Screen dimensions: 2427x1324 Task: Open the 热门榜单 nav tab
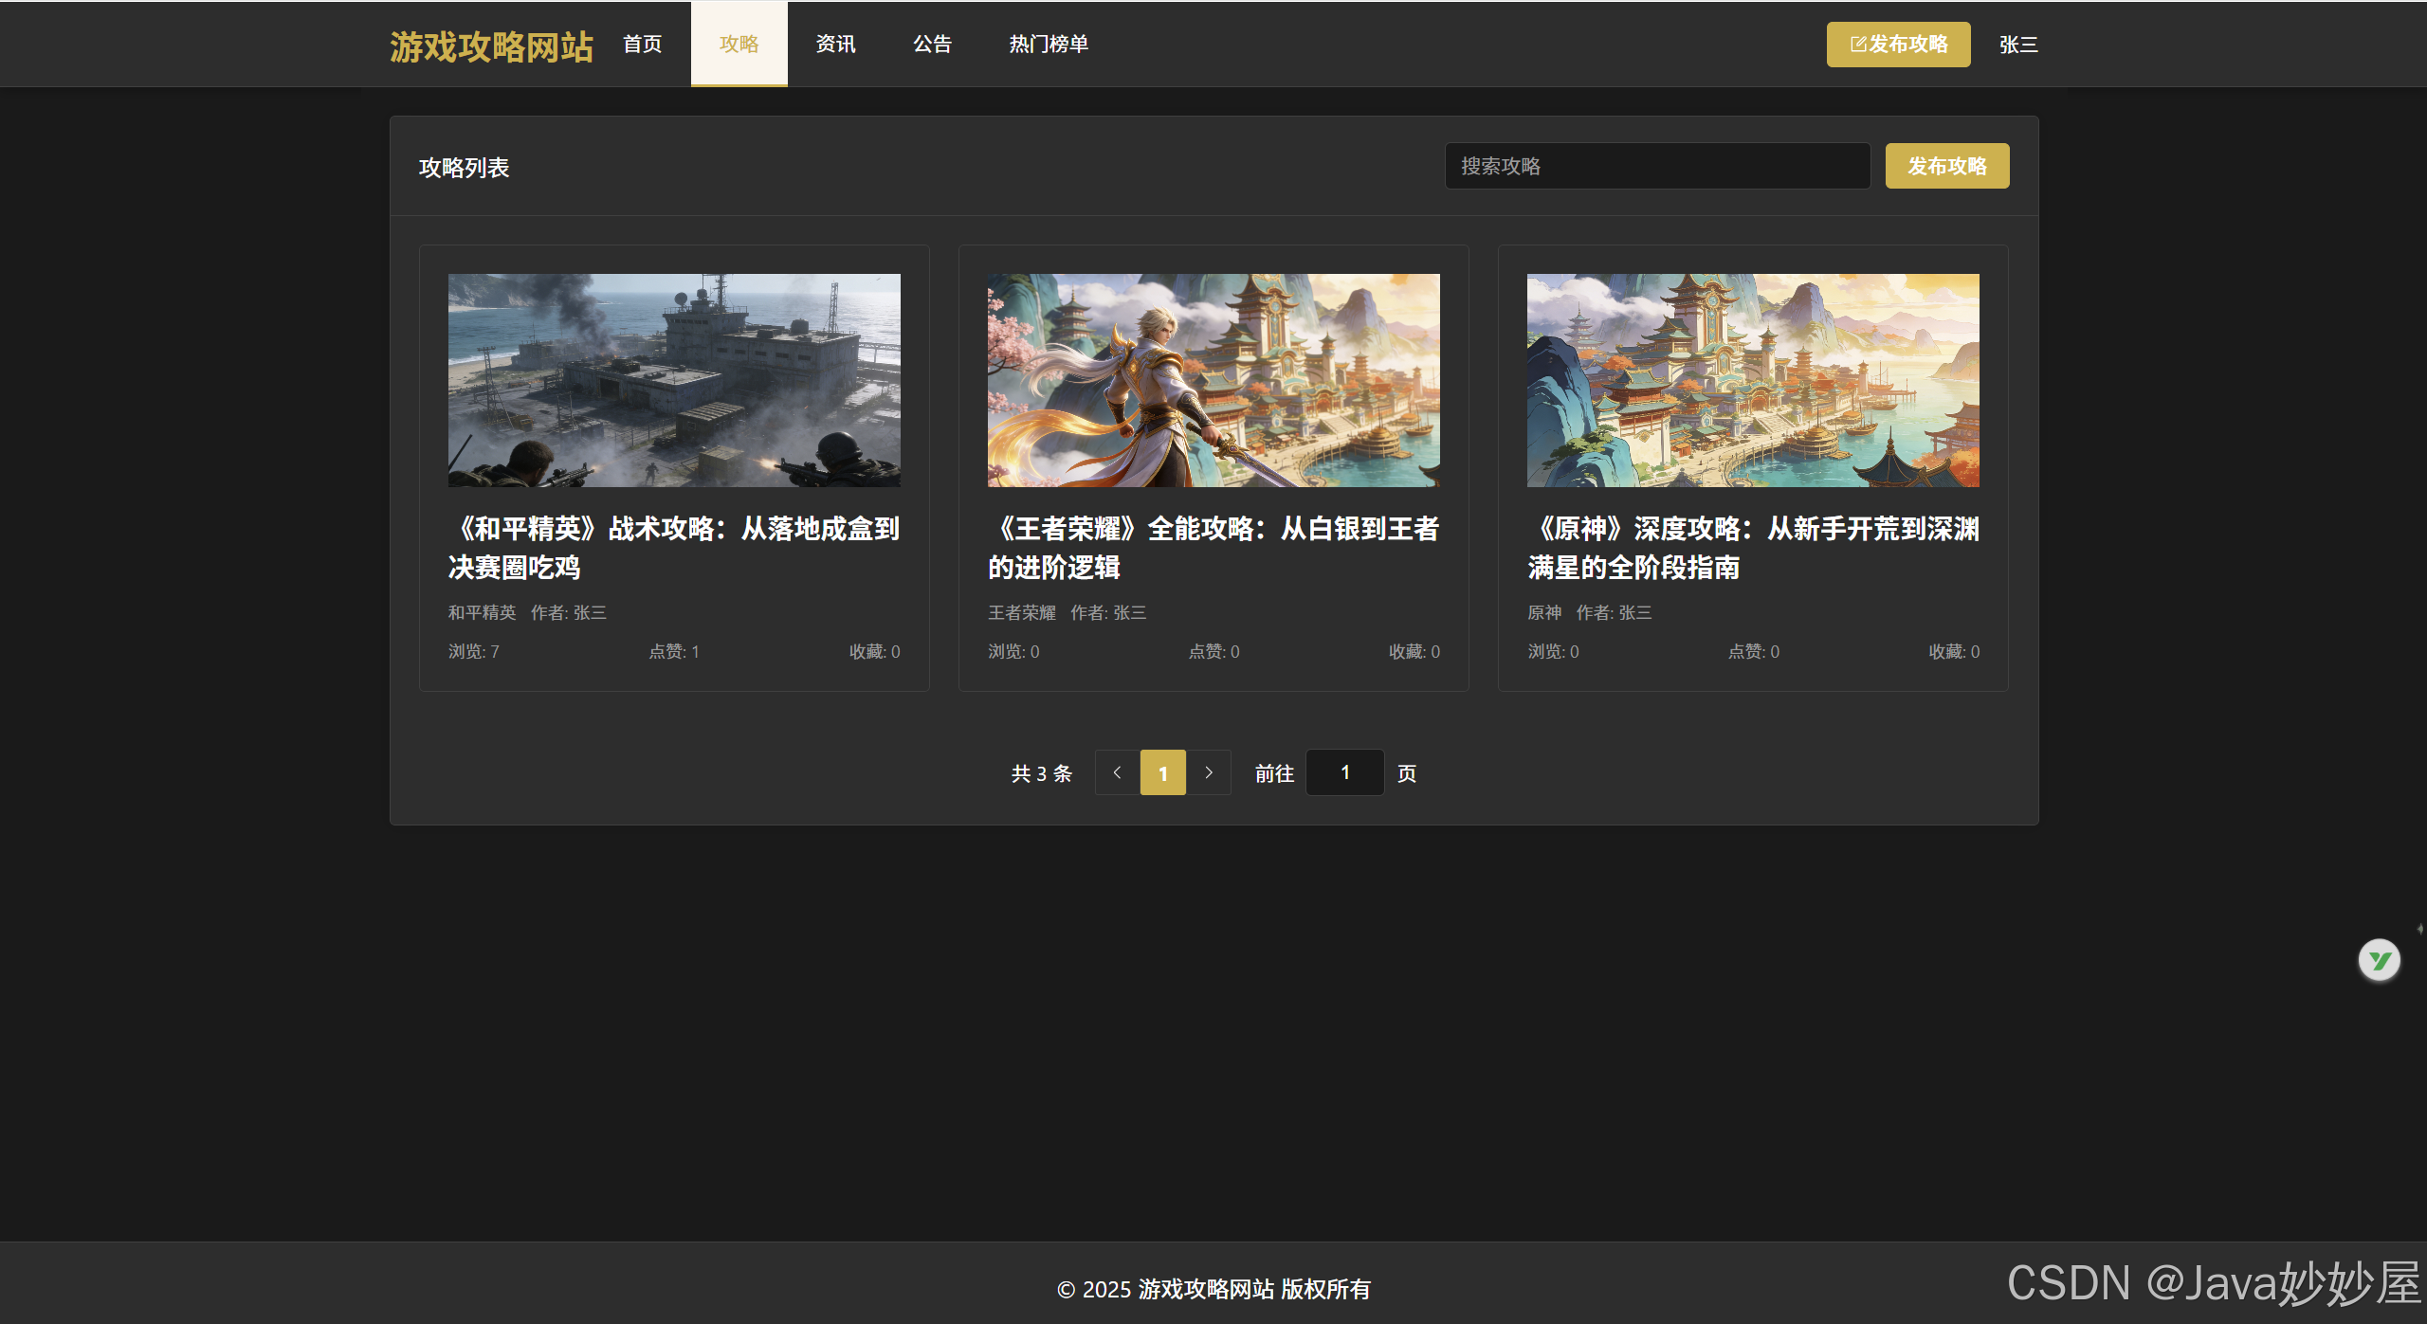pyautogui.click(x=1049, y=44)
